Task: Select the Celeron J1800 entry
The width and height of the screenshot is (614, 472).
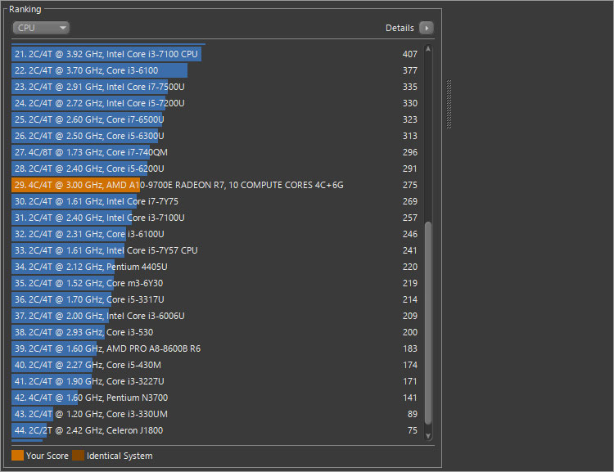Action: 88,430
